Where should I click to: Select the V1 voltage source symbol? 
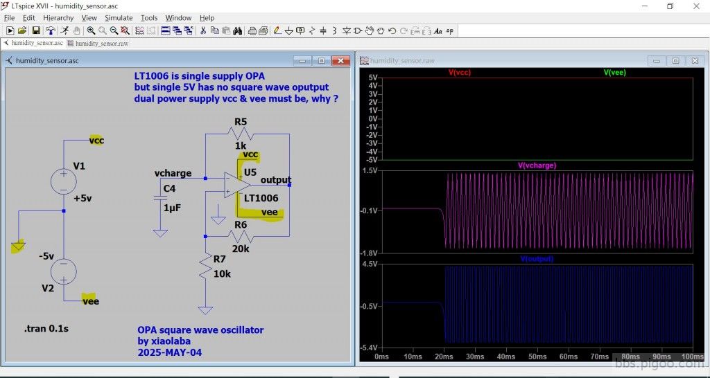pos(63,181)
